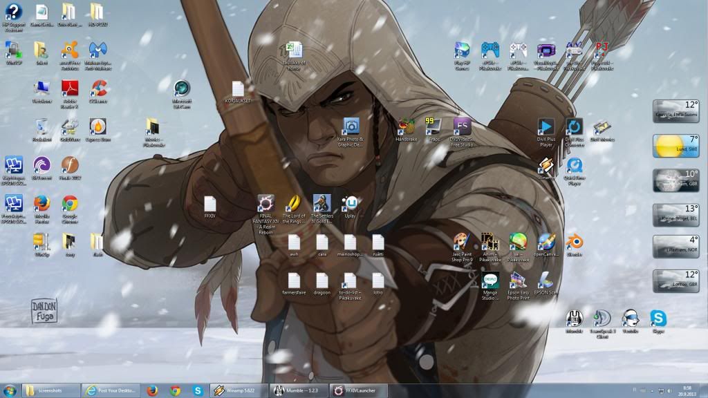
Task: Switch to Winamp 5.622 taskbar button
Action: coord(239,390)
